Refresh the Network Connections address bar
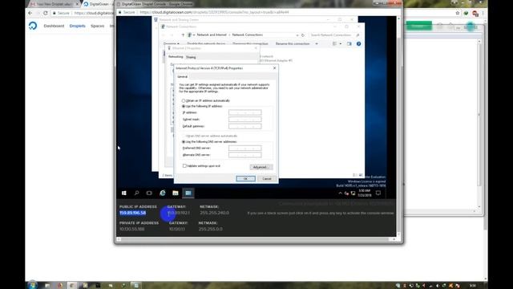Image resolution: width=513 pixels, height=289 pixels. click(x=303, y=35)
